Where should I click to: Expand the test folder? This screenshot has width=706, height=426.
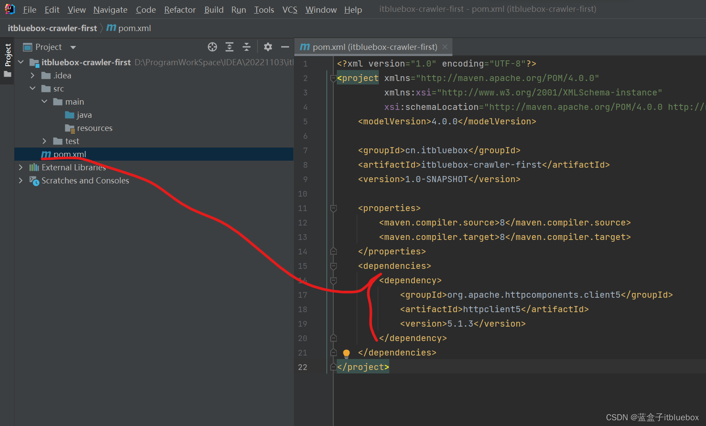tap(44, 141)
